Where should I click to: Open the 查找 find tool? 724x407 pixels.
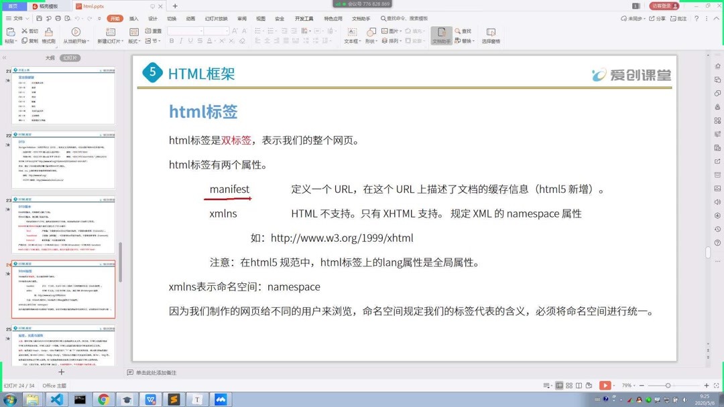(x=464, y=31)
